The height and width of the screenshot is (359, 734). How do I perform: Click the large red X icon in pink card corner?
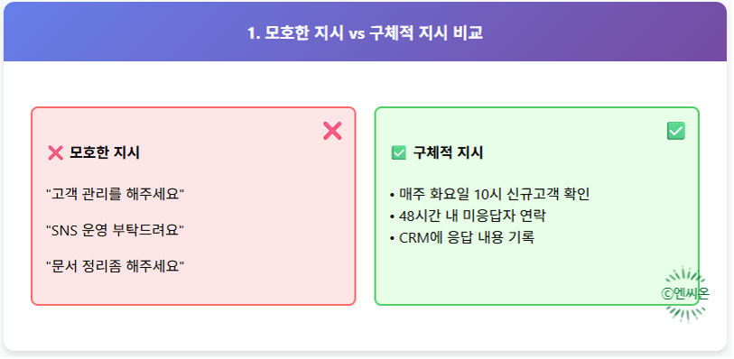332,131
